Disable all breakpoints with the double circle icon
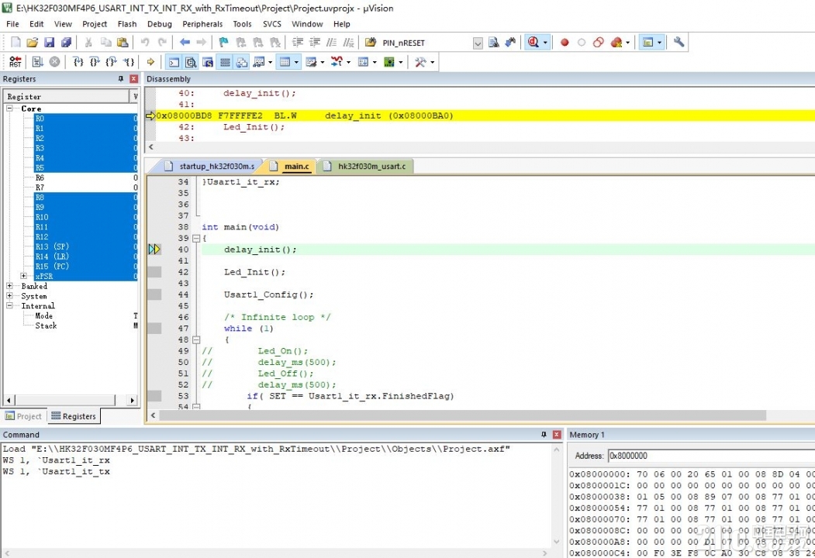 coord(598,43)
